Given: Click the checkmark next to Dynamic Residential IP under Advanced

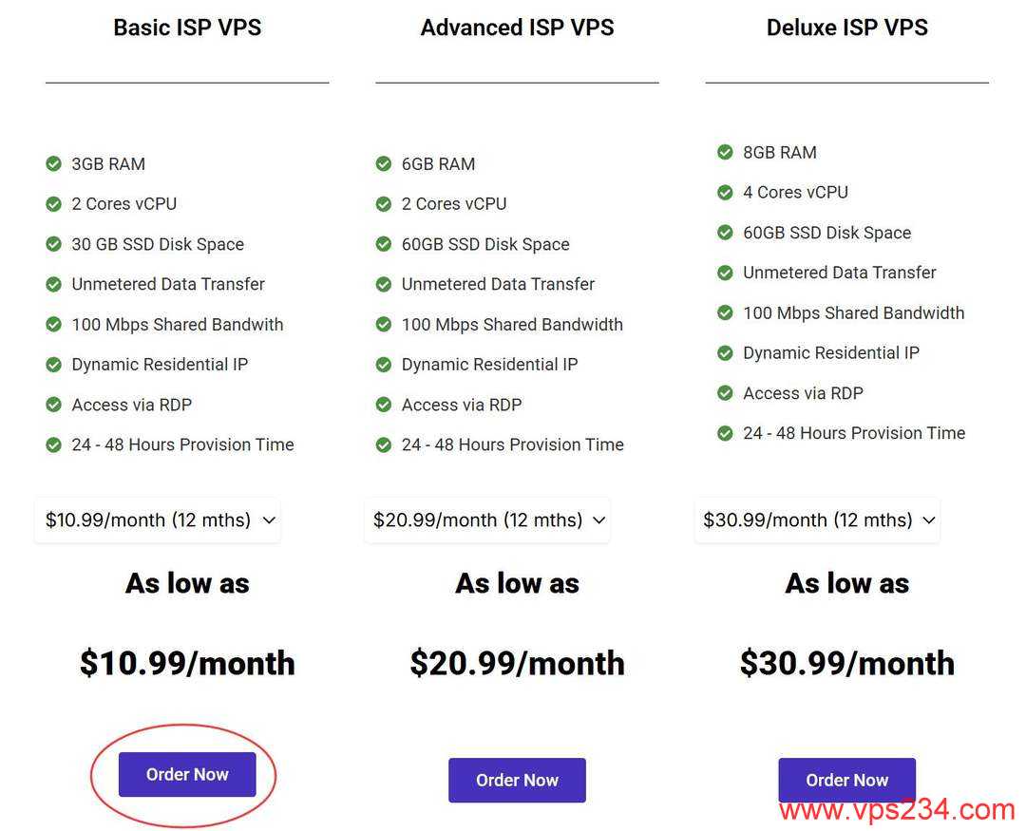Looking at the screenshot, I should [x=384, y=364].
